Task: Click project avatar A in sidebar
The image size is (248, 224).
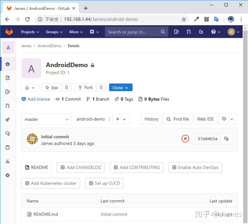Action: (8, 47)
